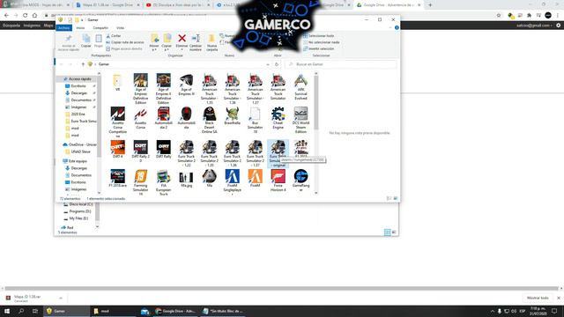The width and height of the screenshot is (564, 317).
Task: Open the Mapa JD 1.38.rar download options arrow
Action: (61, 298)
